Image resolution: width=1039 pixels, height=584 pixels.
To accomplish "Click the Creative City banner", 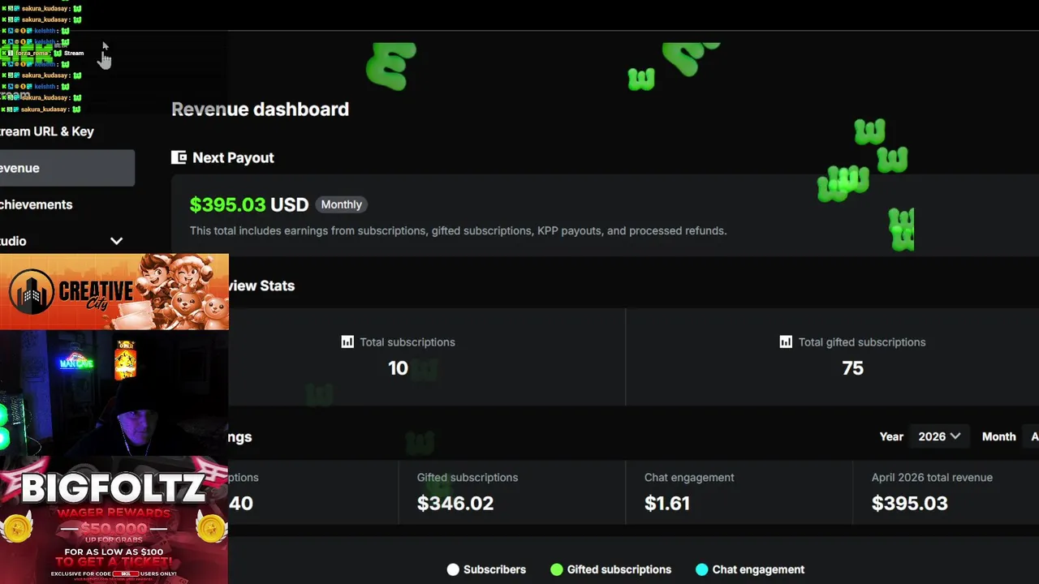I will click(114, 292).
